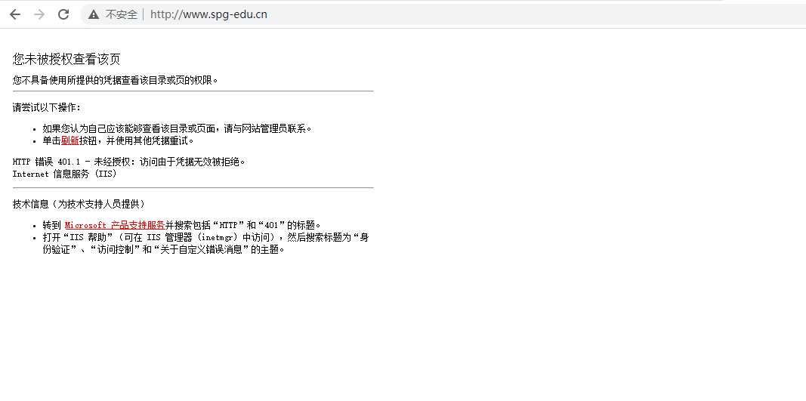Viewport: 806px width, 401px height.
Task: Open the warning triangle site info icon
Action: [x=94, y=14]
